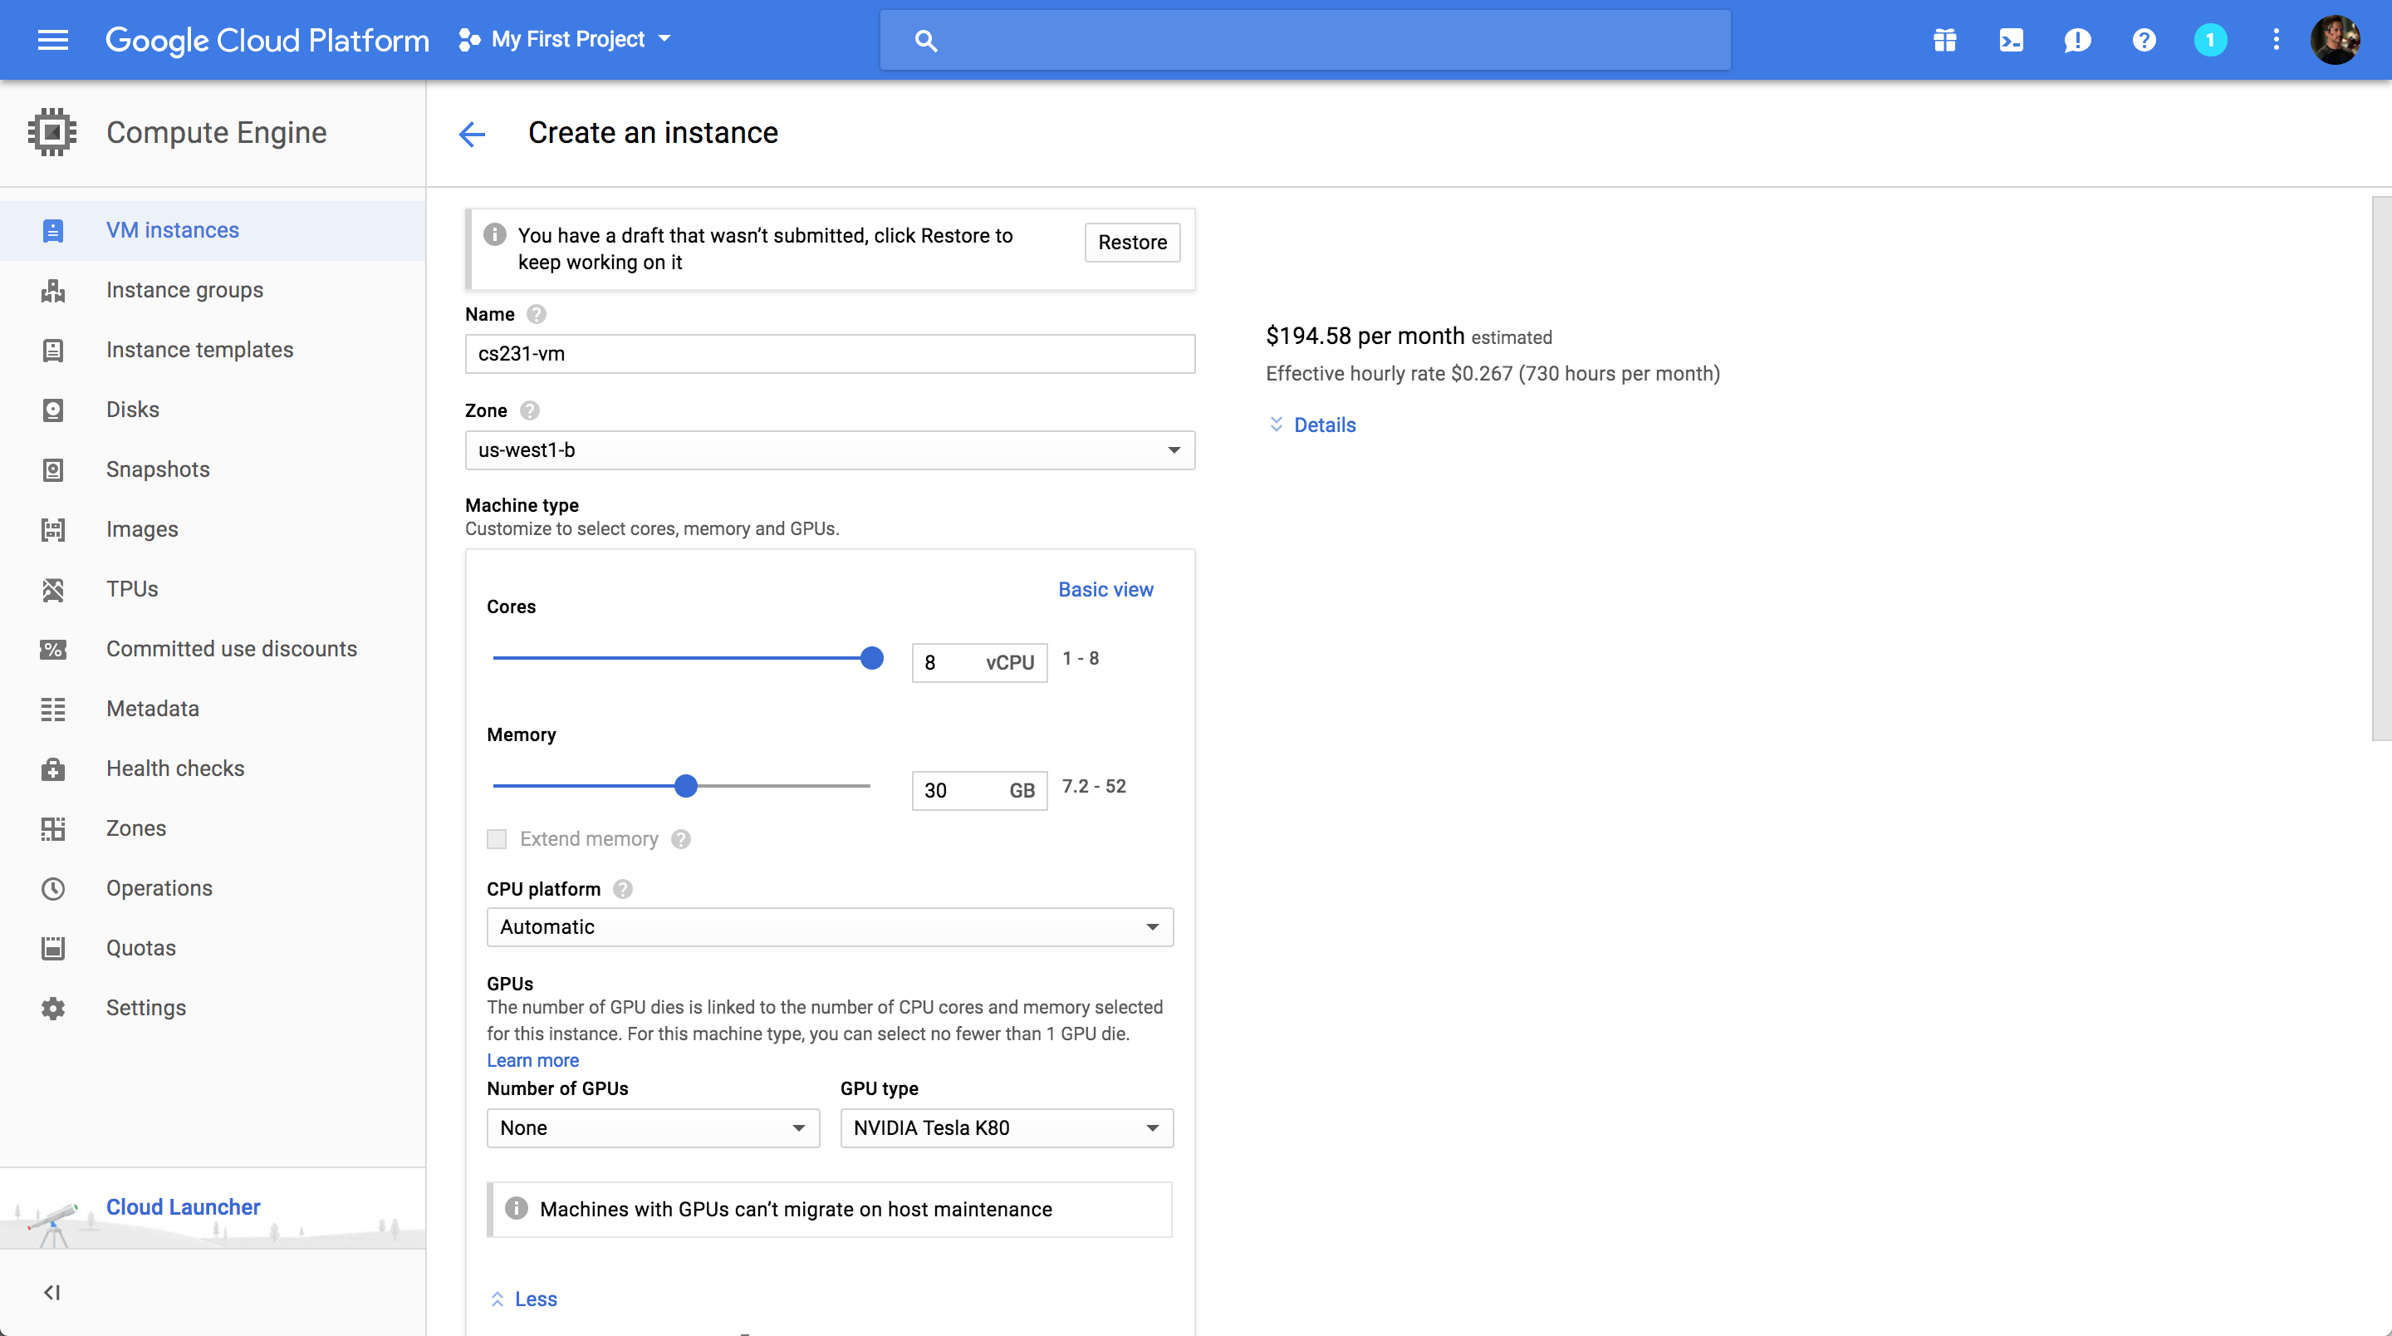
Task: Open the free trial gift icon
Action: coord(1944,40)
